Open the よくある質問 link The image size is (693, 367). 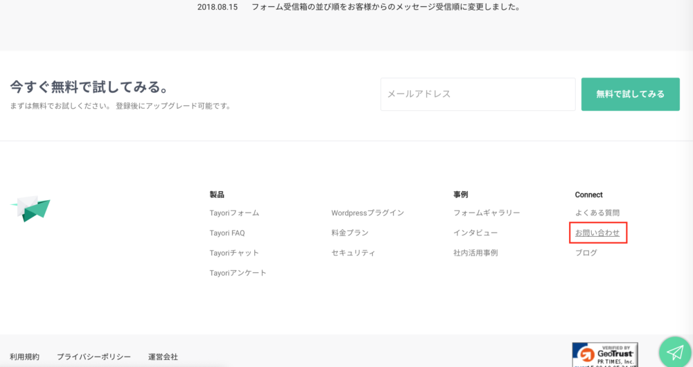click(x=597, y=213)
